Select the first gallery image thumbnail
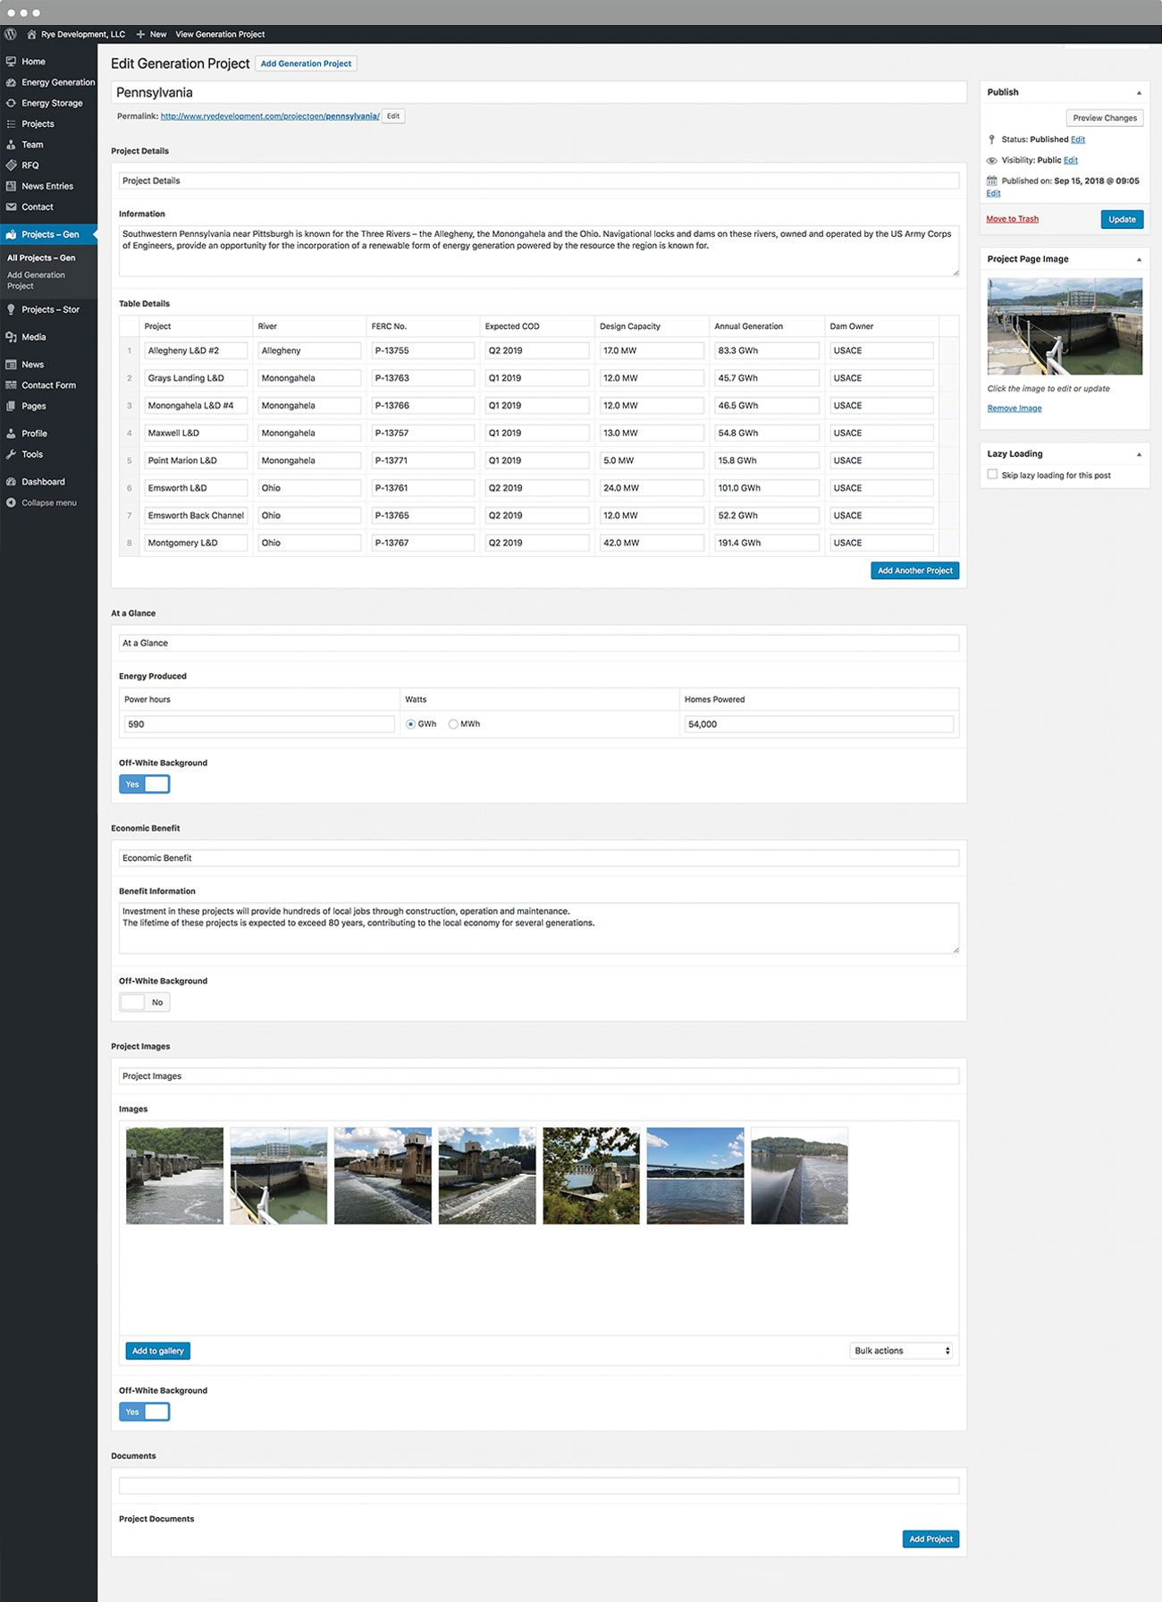 (174, 1176)
